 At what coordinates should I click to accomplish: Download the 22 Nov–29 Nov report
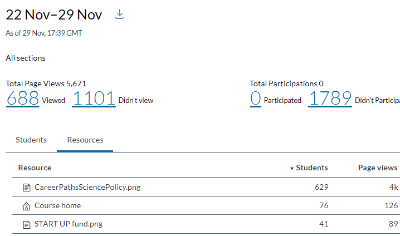pos(119,14)
